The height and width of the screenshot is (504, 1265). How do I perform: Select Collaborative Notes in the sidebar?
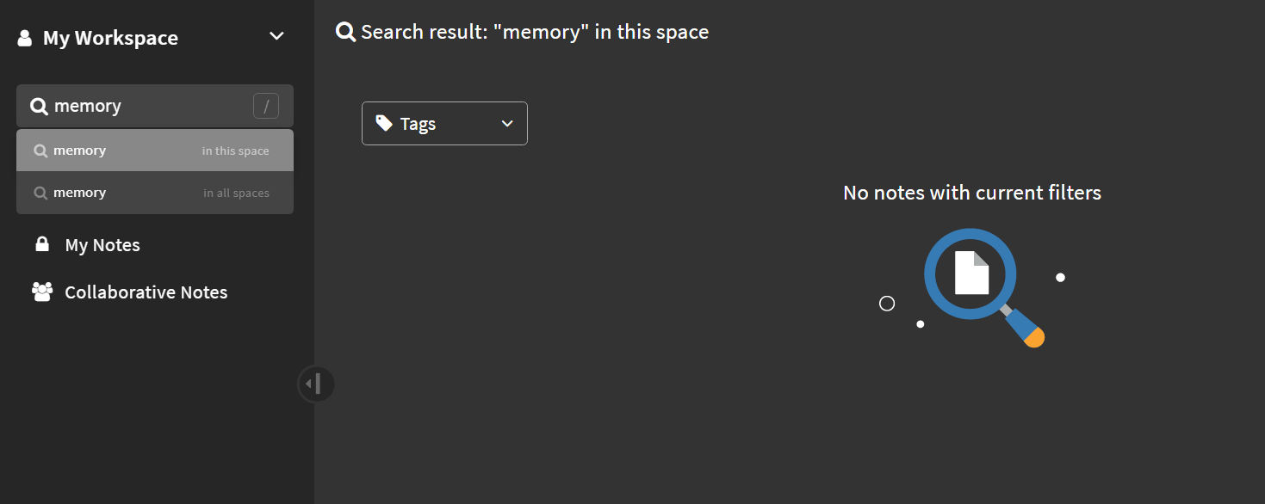click(x=146, y=292)
